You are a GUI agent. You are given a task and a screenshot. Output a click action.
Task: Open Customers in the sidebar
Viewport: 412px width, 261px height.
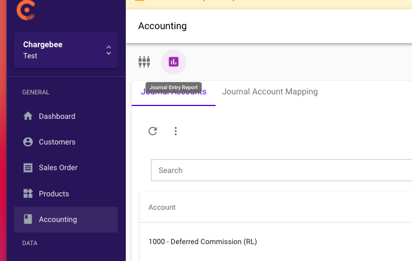[66, 142]
